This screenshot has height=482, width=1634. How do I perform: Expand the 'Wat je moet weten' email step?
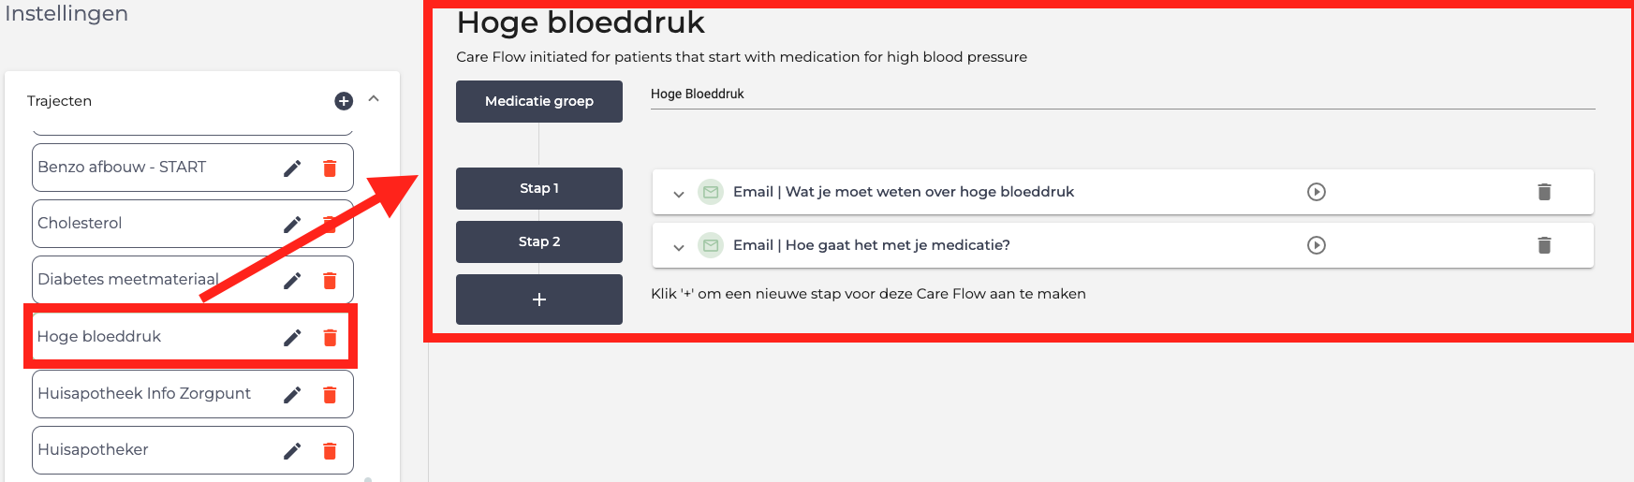pos(679,194)
